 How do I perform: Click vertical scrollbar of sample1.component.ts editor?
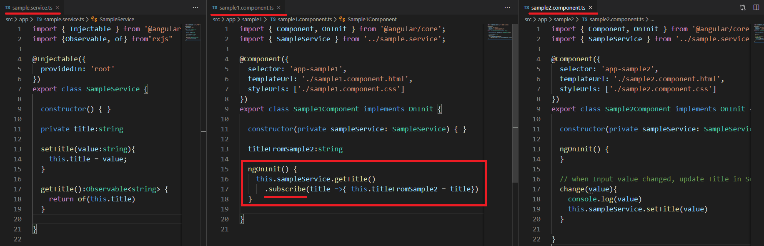pyautogui.click(x=515, y=103)
